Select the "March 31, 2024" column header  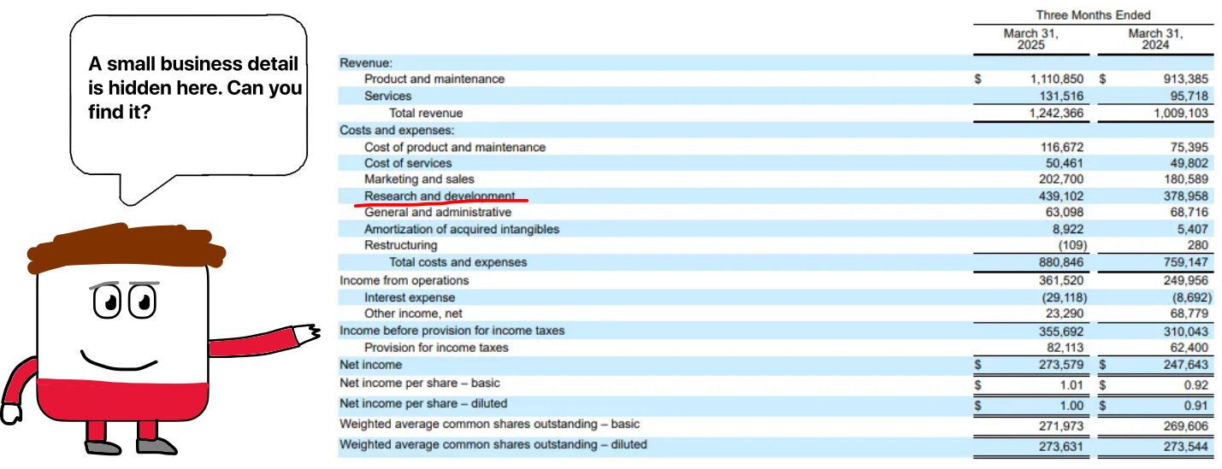tap(1155, 39)
